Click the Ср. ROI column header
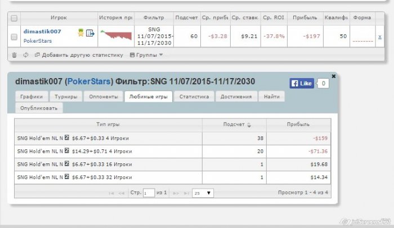 click(274, 18)
